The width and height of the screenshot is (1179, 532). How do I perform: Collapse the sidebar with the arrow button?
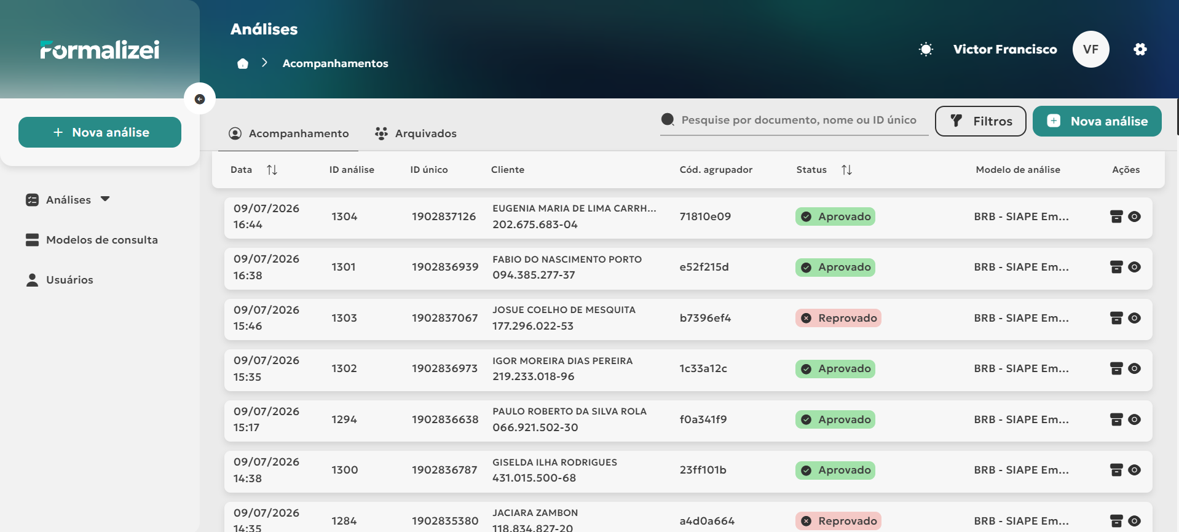tap(200, 99)
